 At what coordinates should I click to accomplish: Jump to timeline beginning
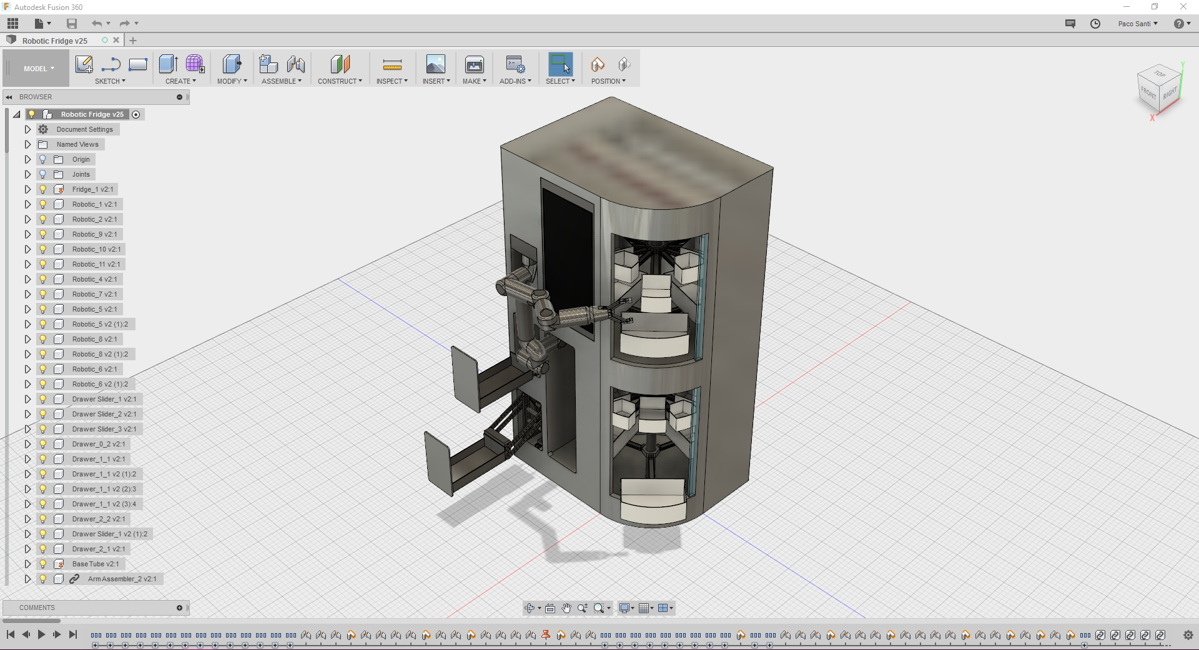(11, 634)
